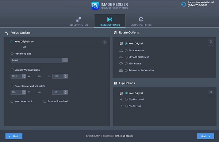Screen dimensions: 219x142
Task: Select flip Keep Original radio button
Action: pyautogui.click(x=126, y=93)
